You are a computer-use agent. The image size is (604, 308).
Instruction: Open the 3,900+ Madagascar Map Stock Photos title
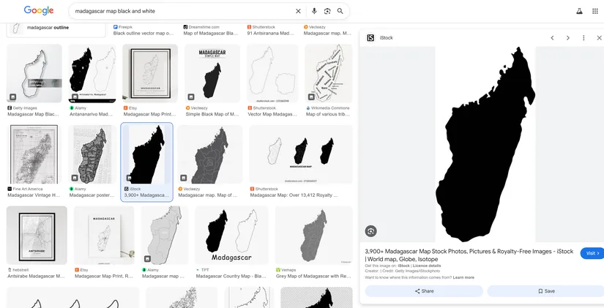(x=469, y=255)
